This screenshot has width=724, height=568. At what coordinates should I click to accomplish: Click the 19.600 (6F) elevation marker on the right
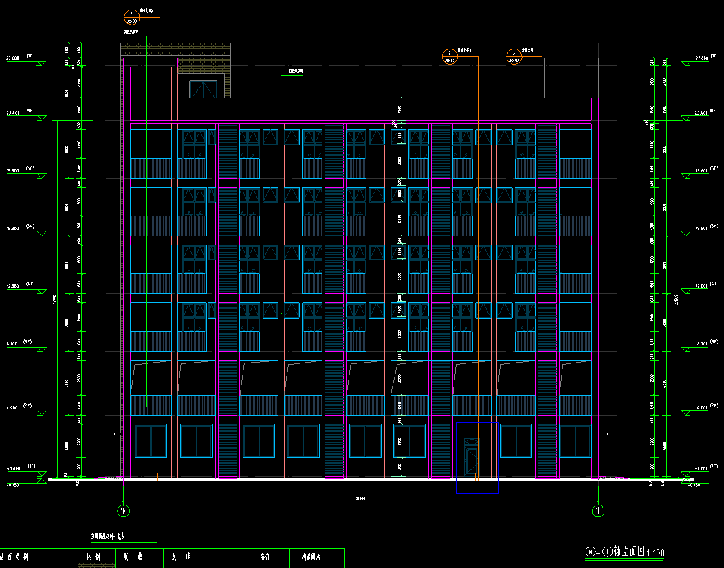[x=701, y=170]
